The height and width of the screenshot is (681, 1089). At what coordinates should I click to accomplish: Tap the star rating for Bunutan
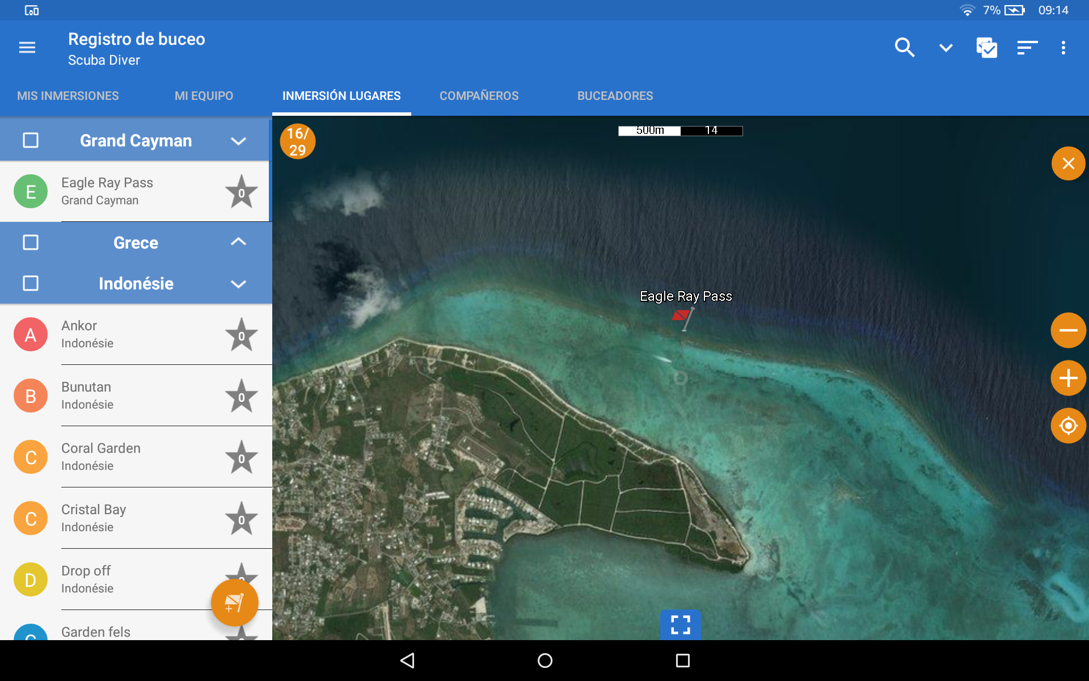[x=242, y=396]
